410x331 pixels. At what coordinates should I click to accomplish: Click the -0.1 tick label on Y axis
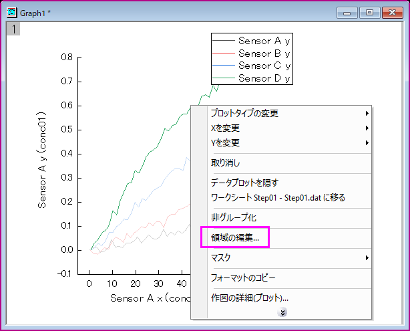(x=64, y=274)
